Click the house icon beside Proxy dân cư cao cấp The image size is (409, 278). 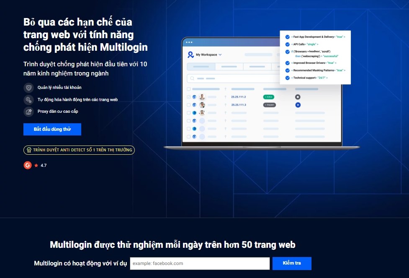(29, 112)
